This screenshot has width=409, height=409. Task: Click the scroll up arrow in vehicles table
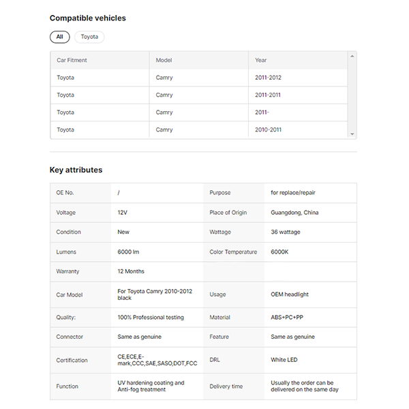pyautogui.click(x=352, y=56)
